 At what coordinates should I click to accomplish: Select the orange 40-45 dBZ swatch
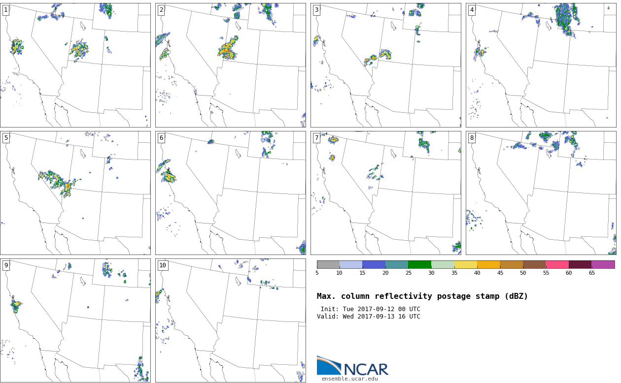488,264
